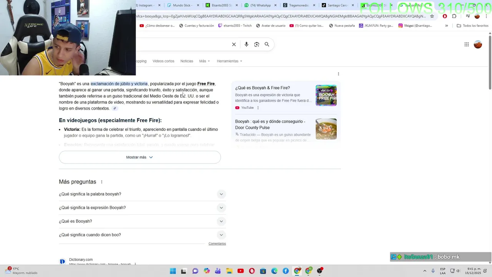Screen dimensions: 492x277
Task: Open the Copilot icon in the taskbar
Action: [x=207, y=271]
